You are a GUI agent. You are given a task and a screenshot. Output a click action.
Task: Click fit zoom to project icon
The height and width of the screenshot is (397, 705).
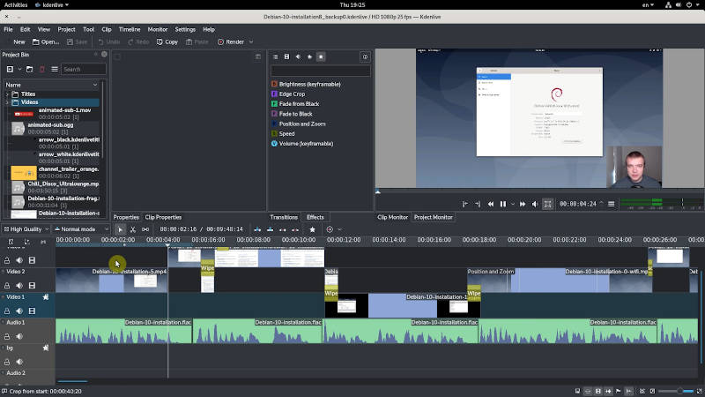(x=642, y=391)
